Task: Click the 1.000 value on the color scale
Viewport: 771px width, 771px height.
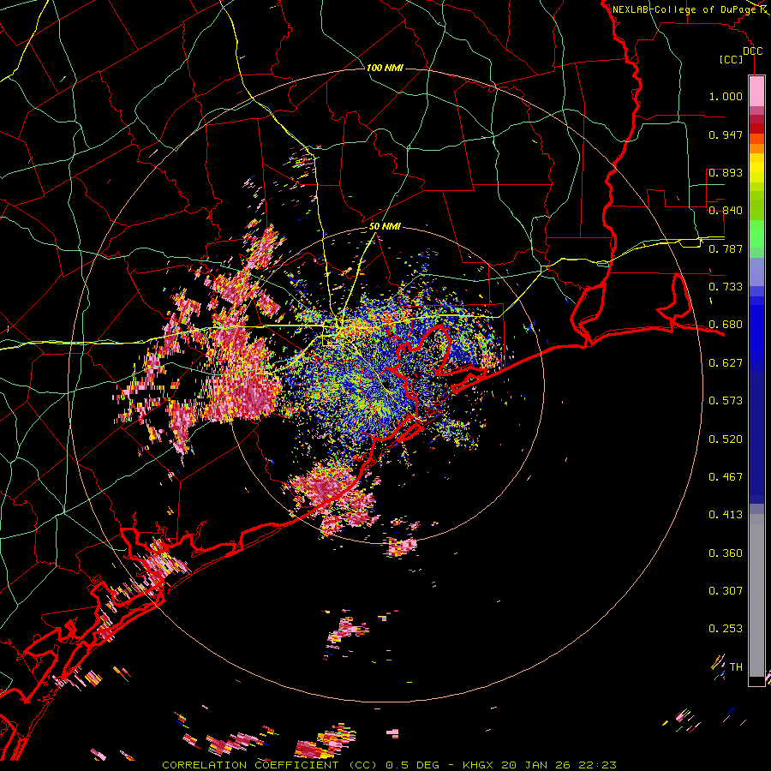Action: click(x=726, y=96)
